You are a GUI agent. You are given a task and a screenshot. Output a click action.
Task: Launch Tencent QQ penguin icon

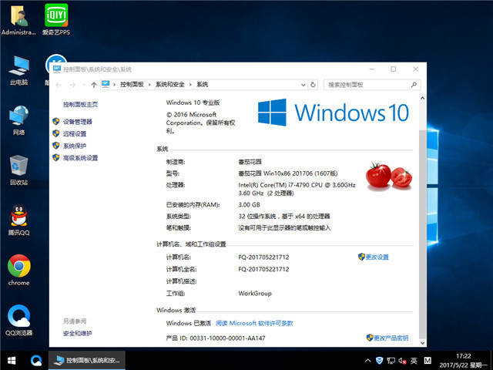pyautogui.click(x=18, y=220)
